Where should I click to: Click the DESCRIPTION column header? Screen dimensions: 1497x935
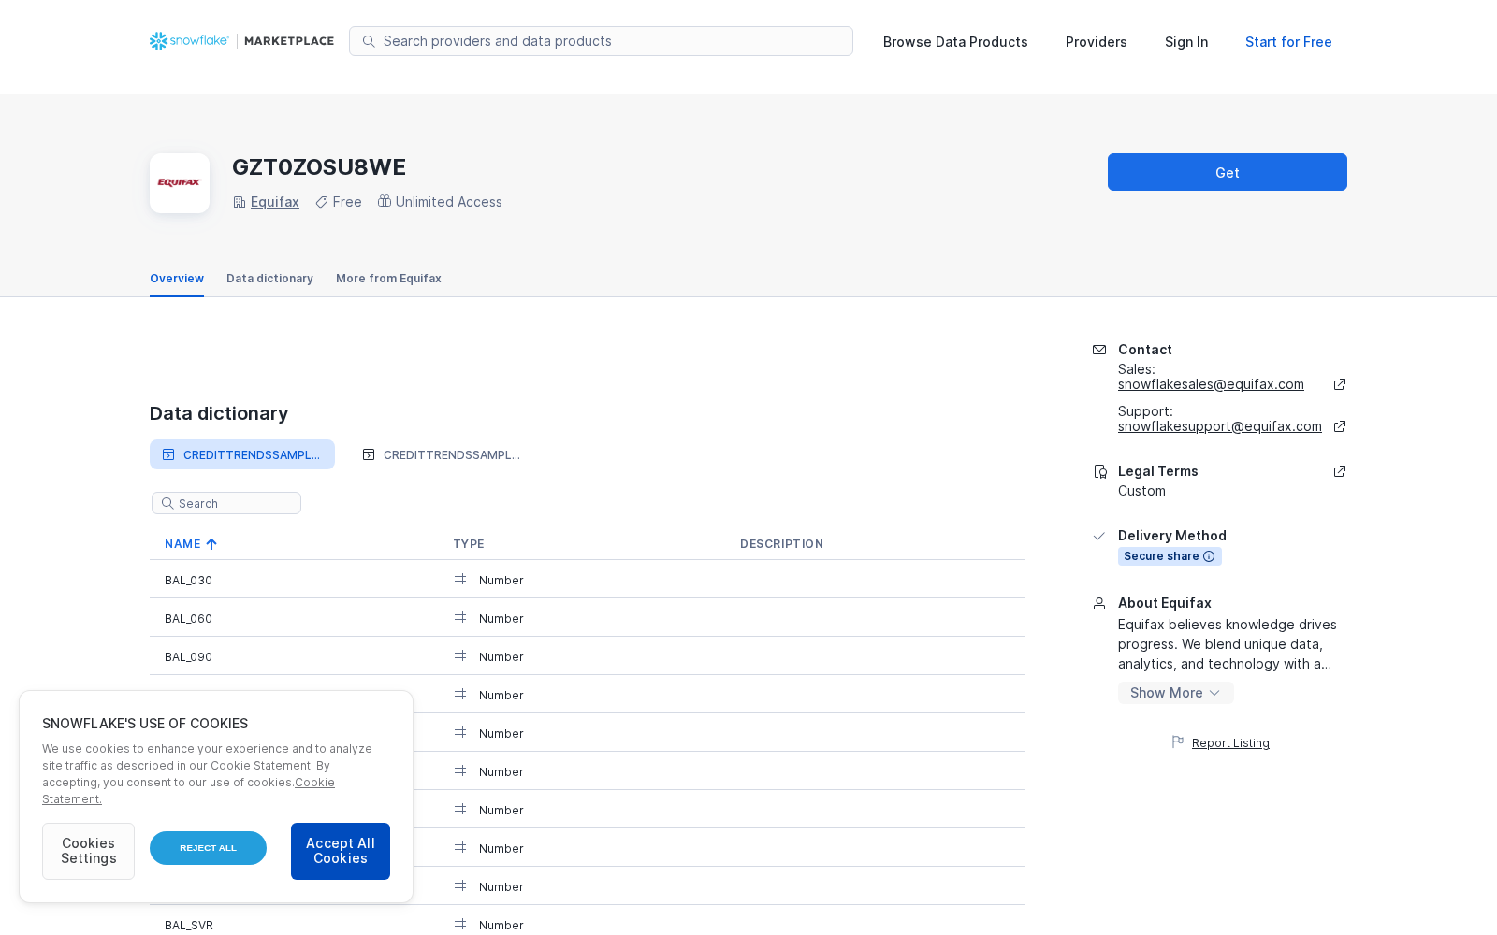(782, 544)
